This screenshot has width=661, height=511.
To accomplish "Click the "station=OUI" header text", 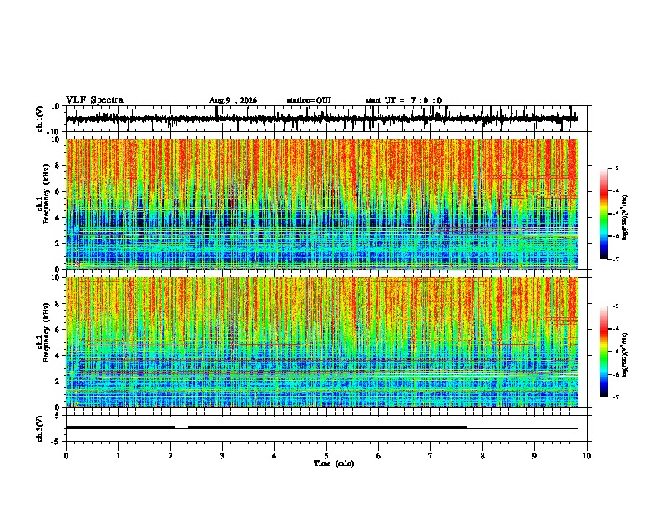I will click(x=309, y=100).
